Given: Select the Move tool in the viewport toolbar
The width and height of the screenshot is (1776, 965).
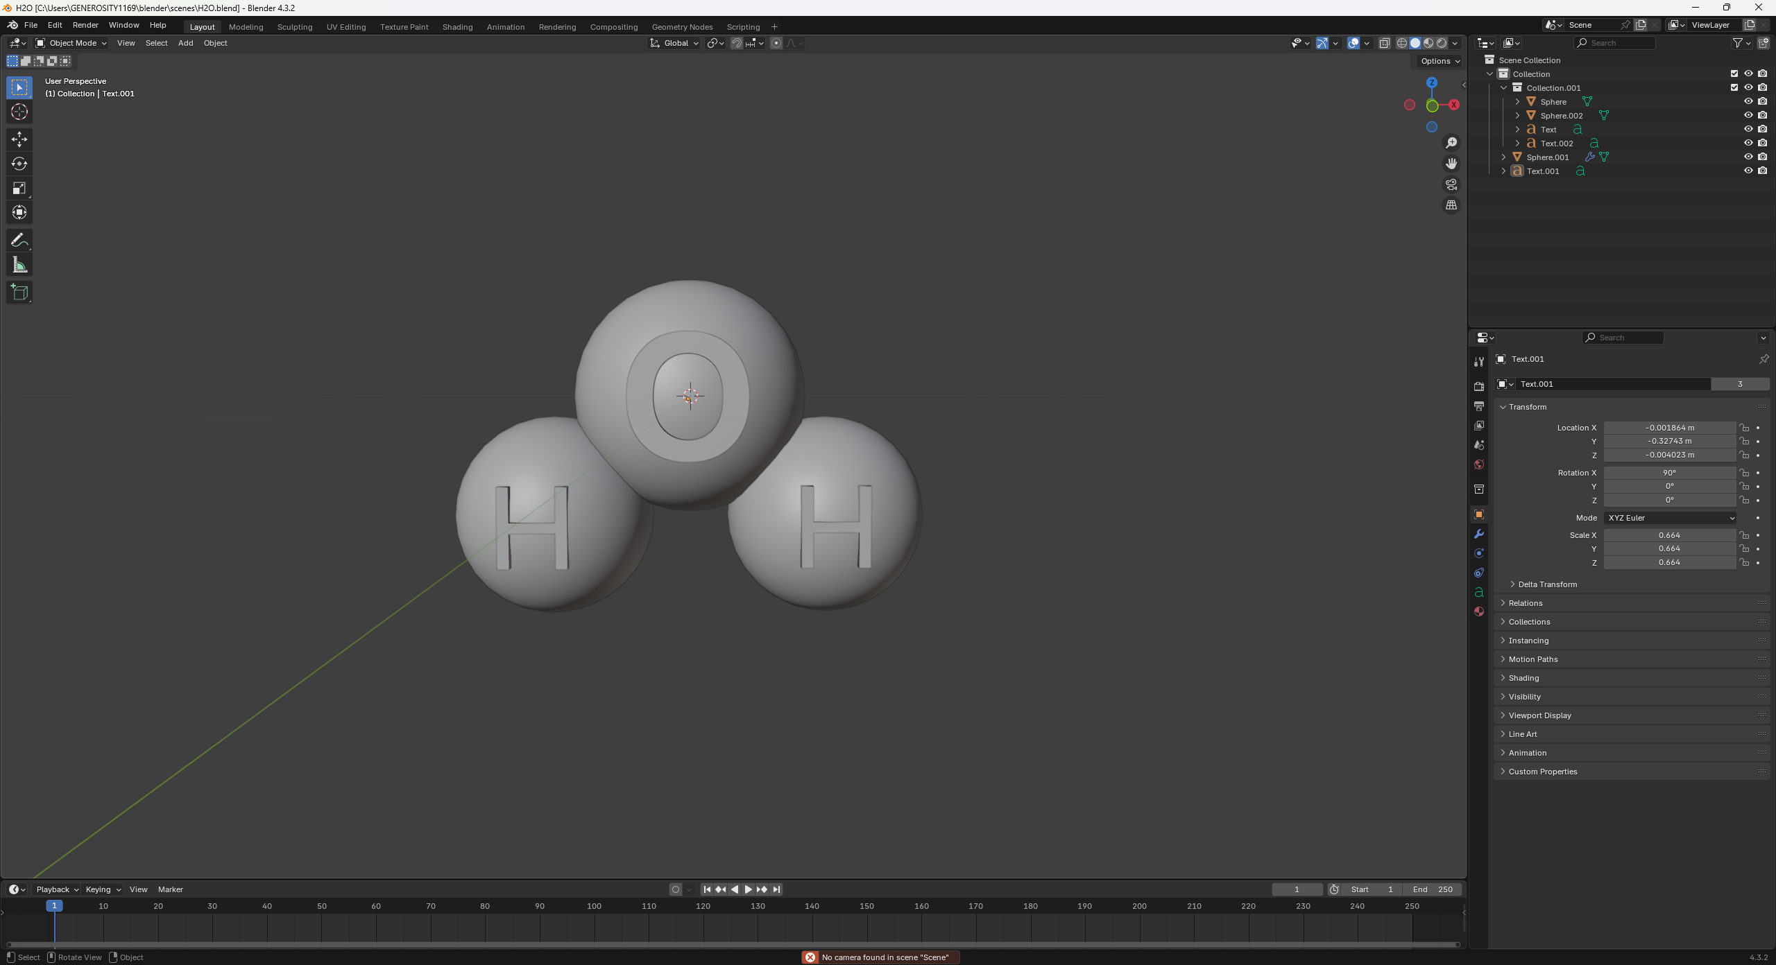Looking at the screenshot, I should [19, 139].
